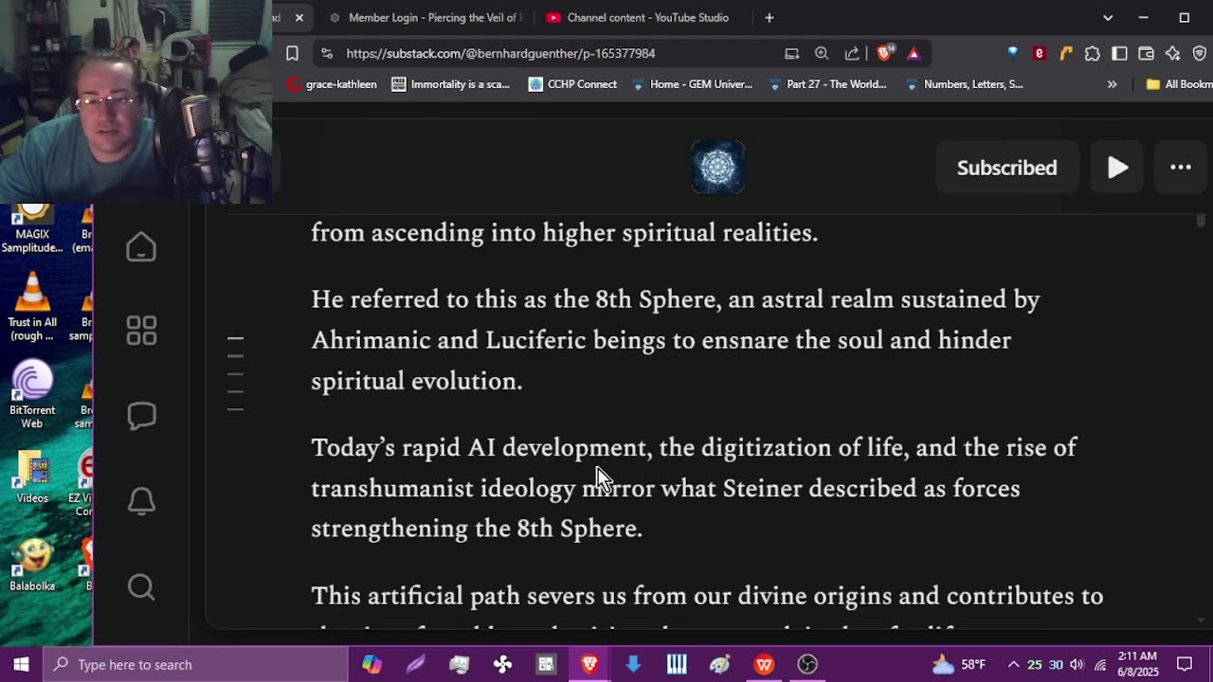Open the Windows Start menu
The height and width of the screenshot is (682, 1213).
click(22, 664)
